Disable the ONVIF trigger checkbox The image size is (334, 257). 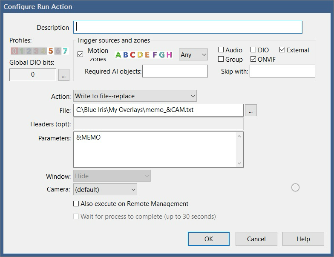pyautogui.click(x=253, y=59)
